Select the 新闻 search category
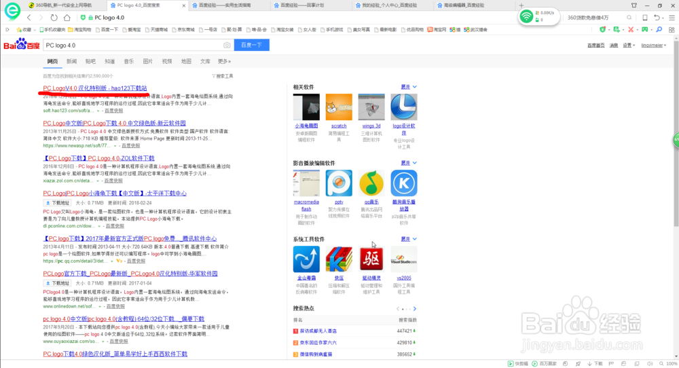The height and width of the screenshot is (368, 679). tap(71, 62)
